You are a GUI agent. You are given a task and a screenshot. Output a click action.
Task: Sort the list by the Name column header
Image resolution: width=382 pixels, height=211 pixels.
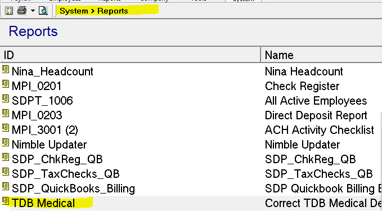click(x=322, y=55)
